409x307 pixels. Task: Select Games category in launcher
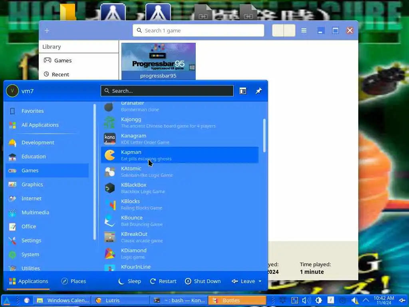coord(47,170)
